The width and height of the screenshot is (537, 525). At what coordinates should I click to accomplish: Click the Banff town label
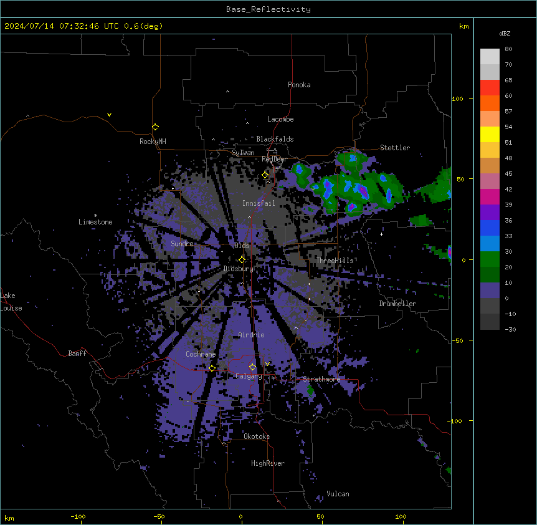click(x=77, y=354)
